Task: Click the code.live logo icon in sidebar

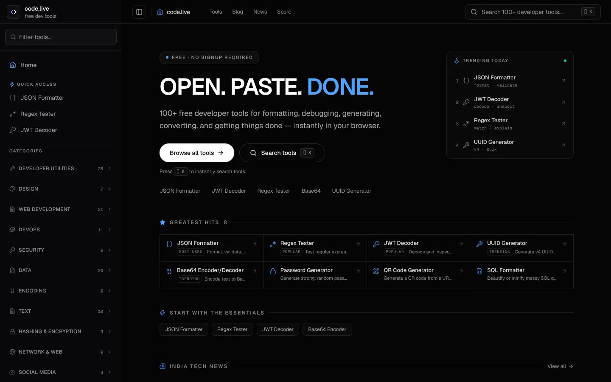Action: 14,12
